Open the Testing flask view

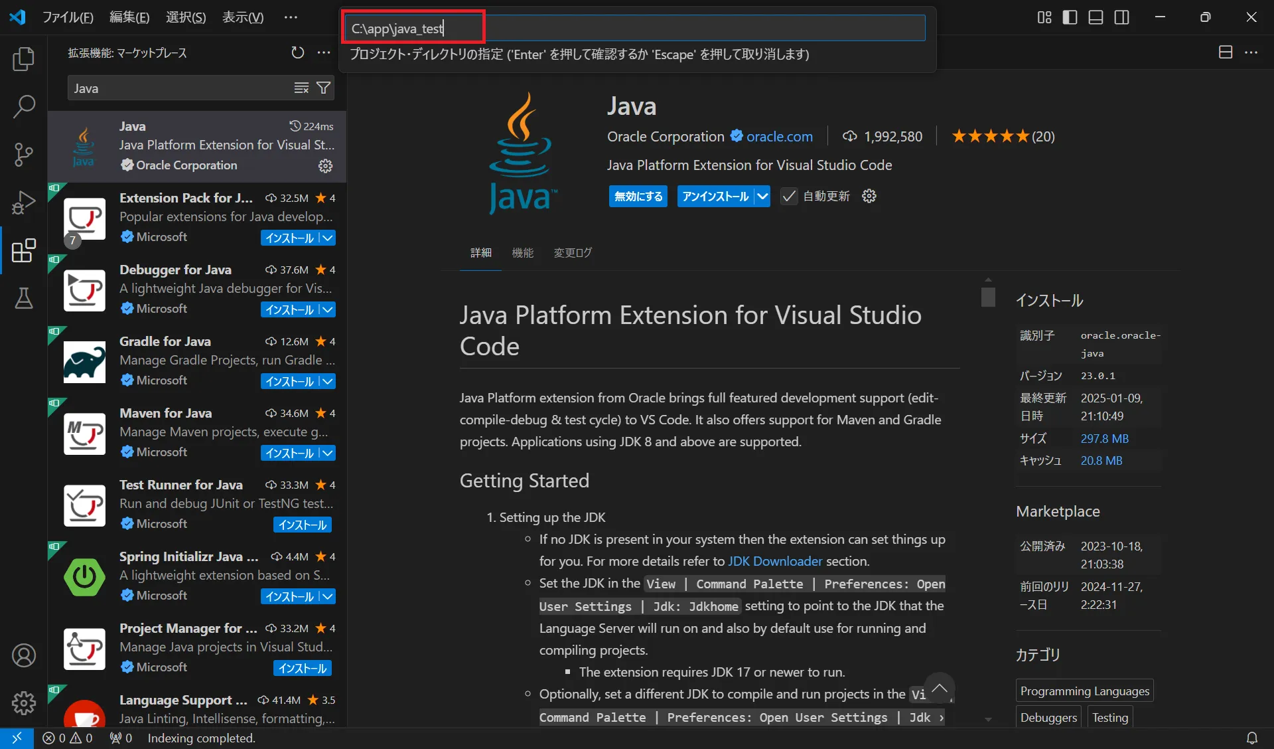[24, 298]
